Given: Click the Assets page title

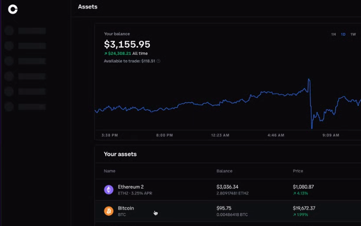Looking at the screenshot, I should coord(88,7).
